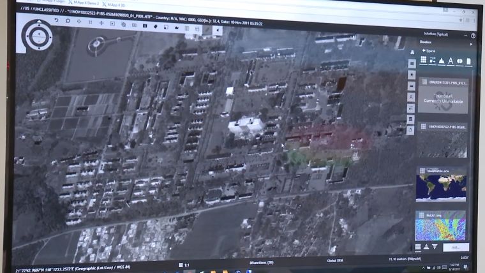Open the Windows taskbar clock
485x273 pixels.
454,267
